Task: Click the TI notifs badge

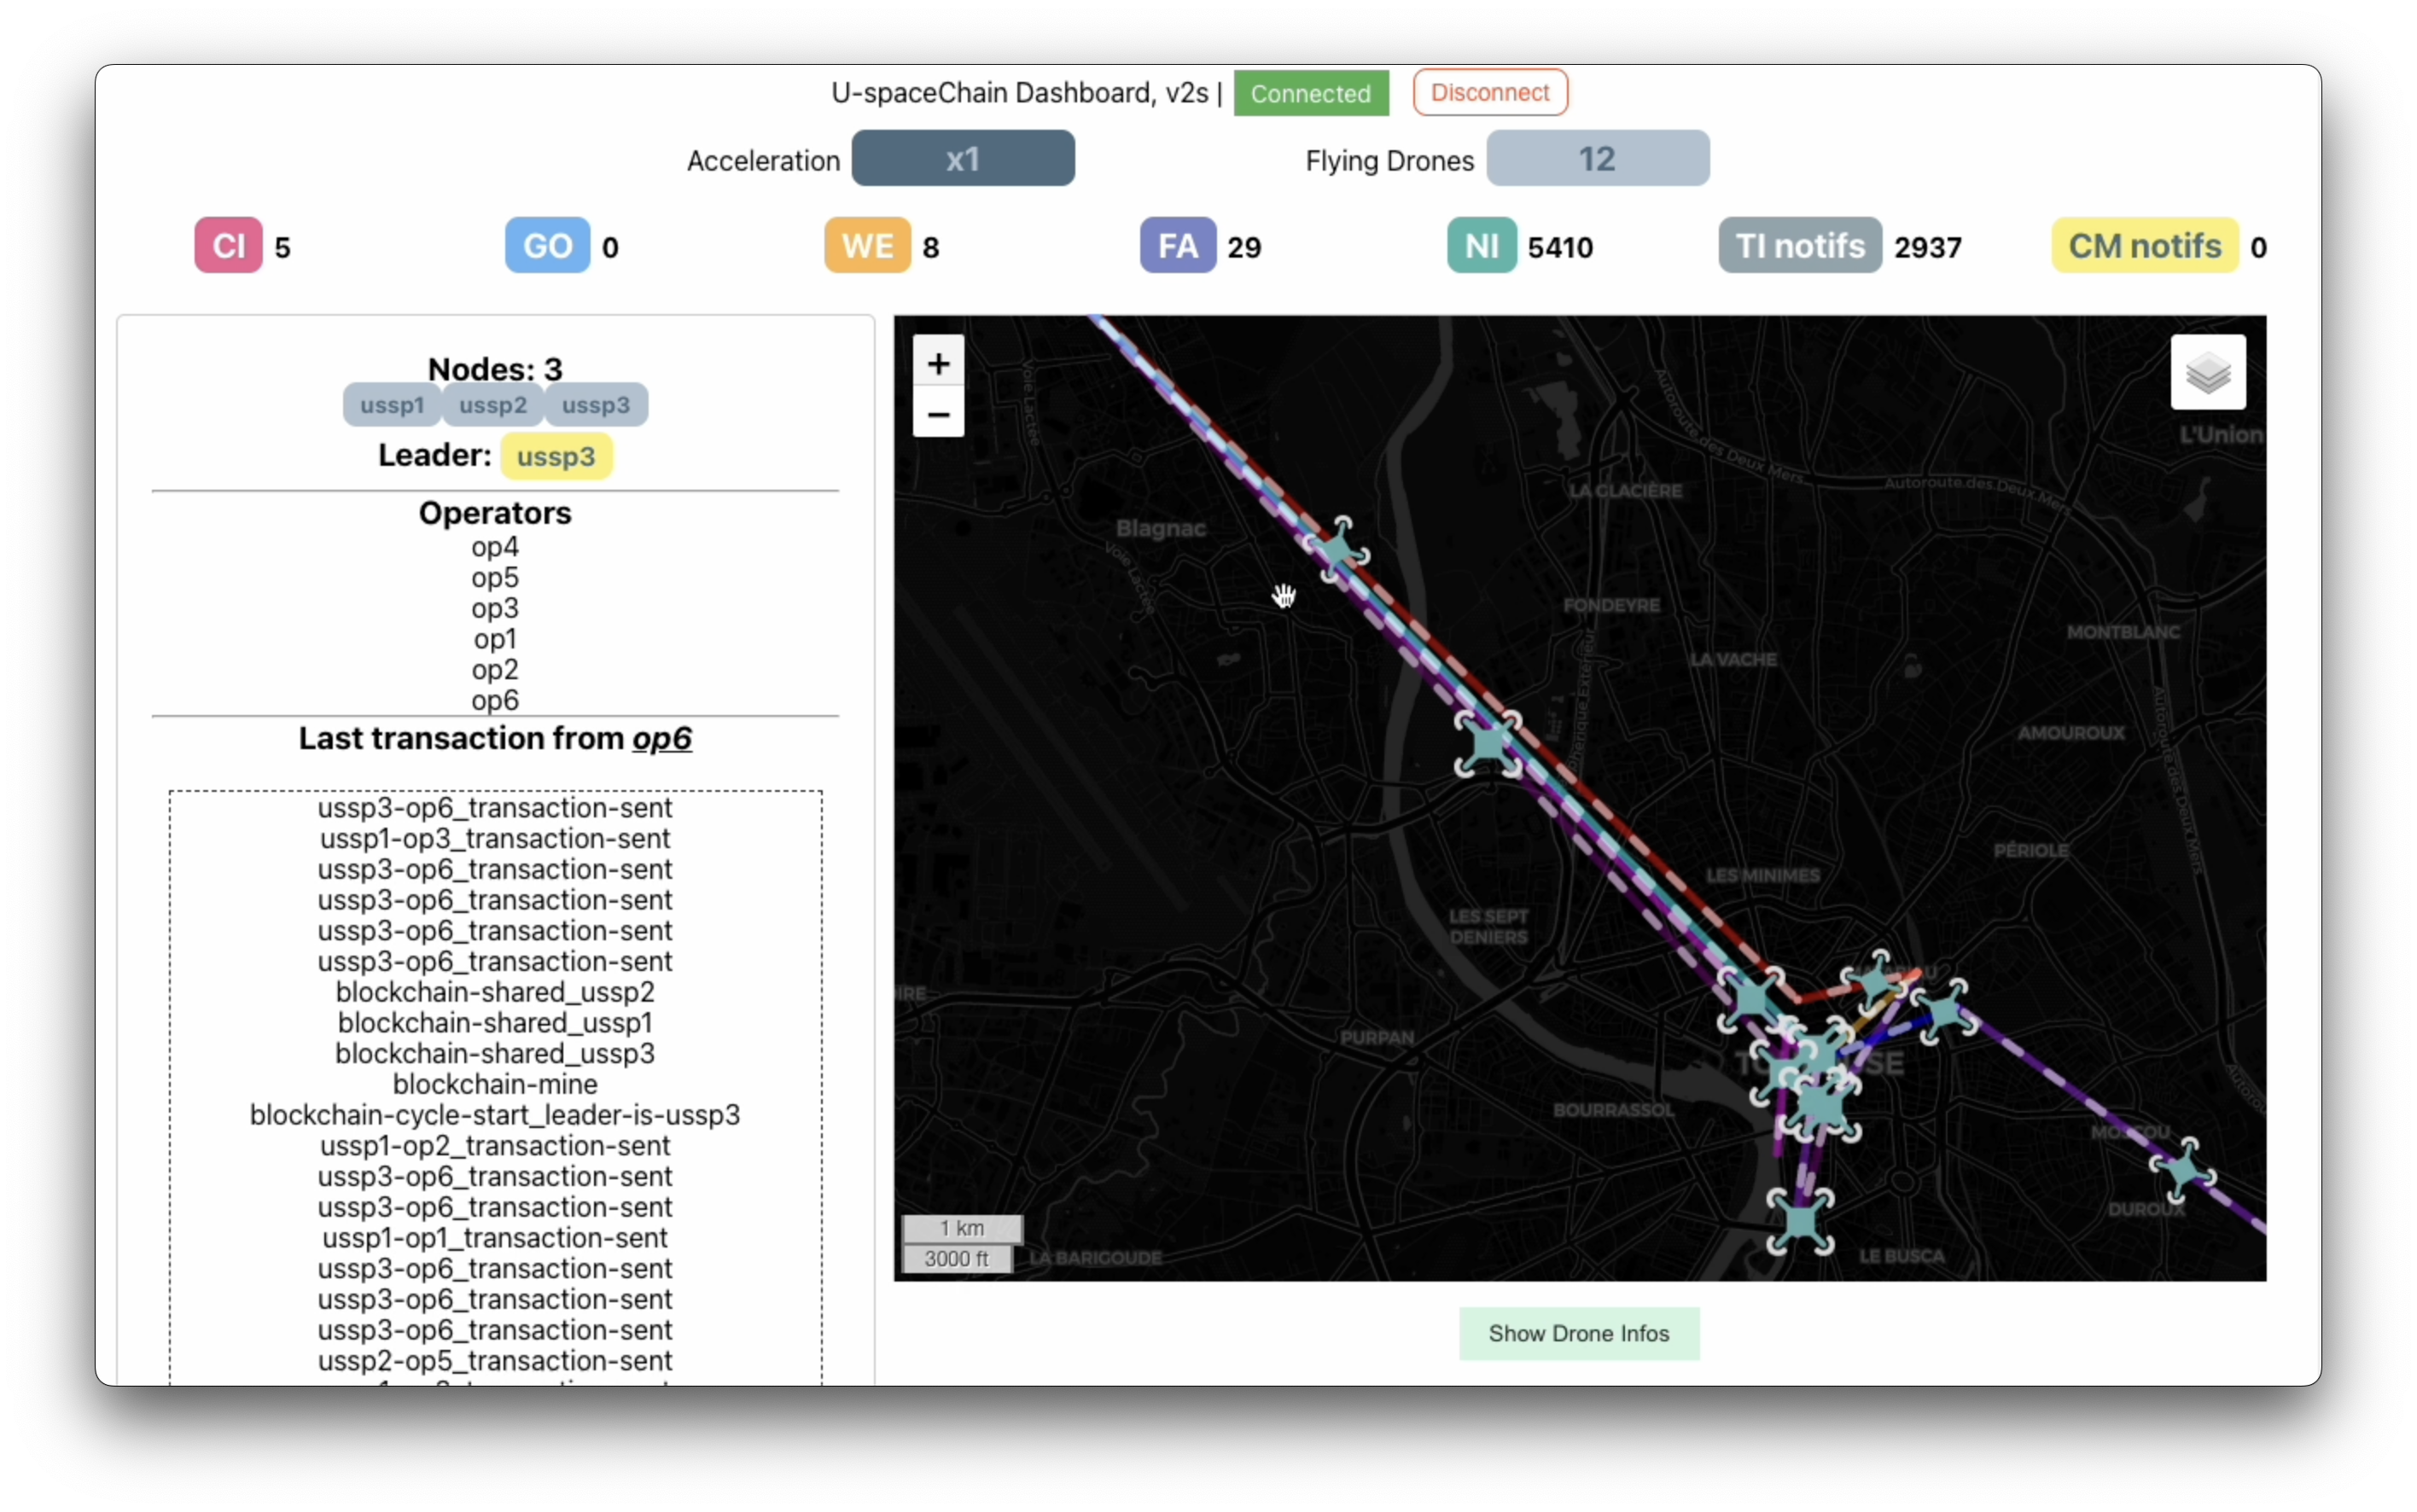Action: click(1797, 245)
